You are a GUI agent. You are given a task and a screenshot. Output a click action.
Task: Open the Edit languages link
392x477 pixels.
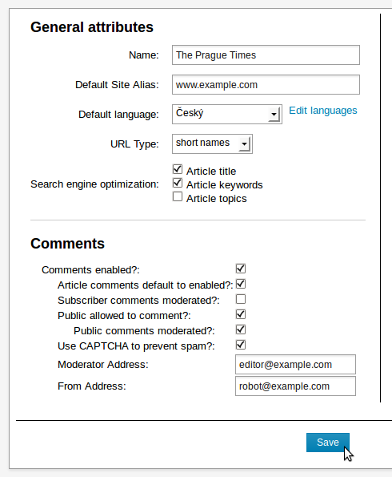pos(322,111)
